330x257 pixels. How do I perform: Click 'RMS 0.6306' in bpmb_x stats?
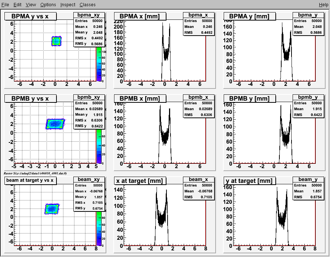tap(198, 115)
